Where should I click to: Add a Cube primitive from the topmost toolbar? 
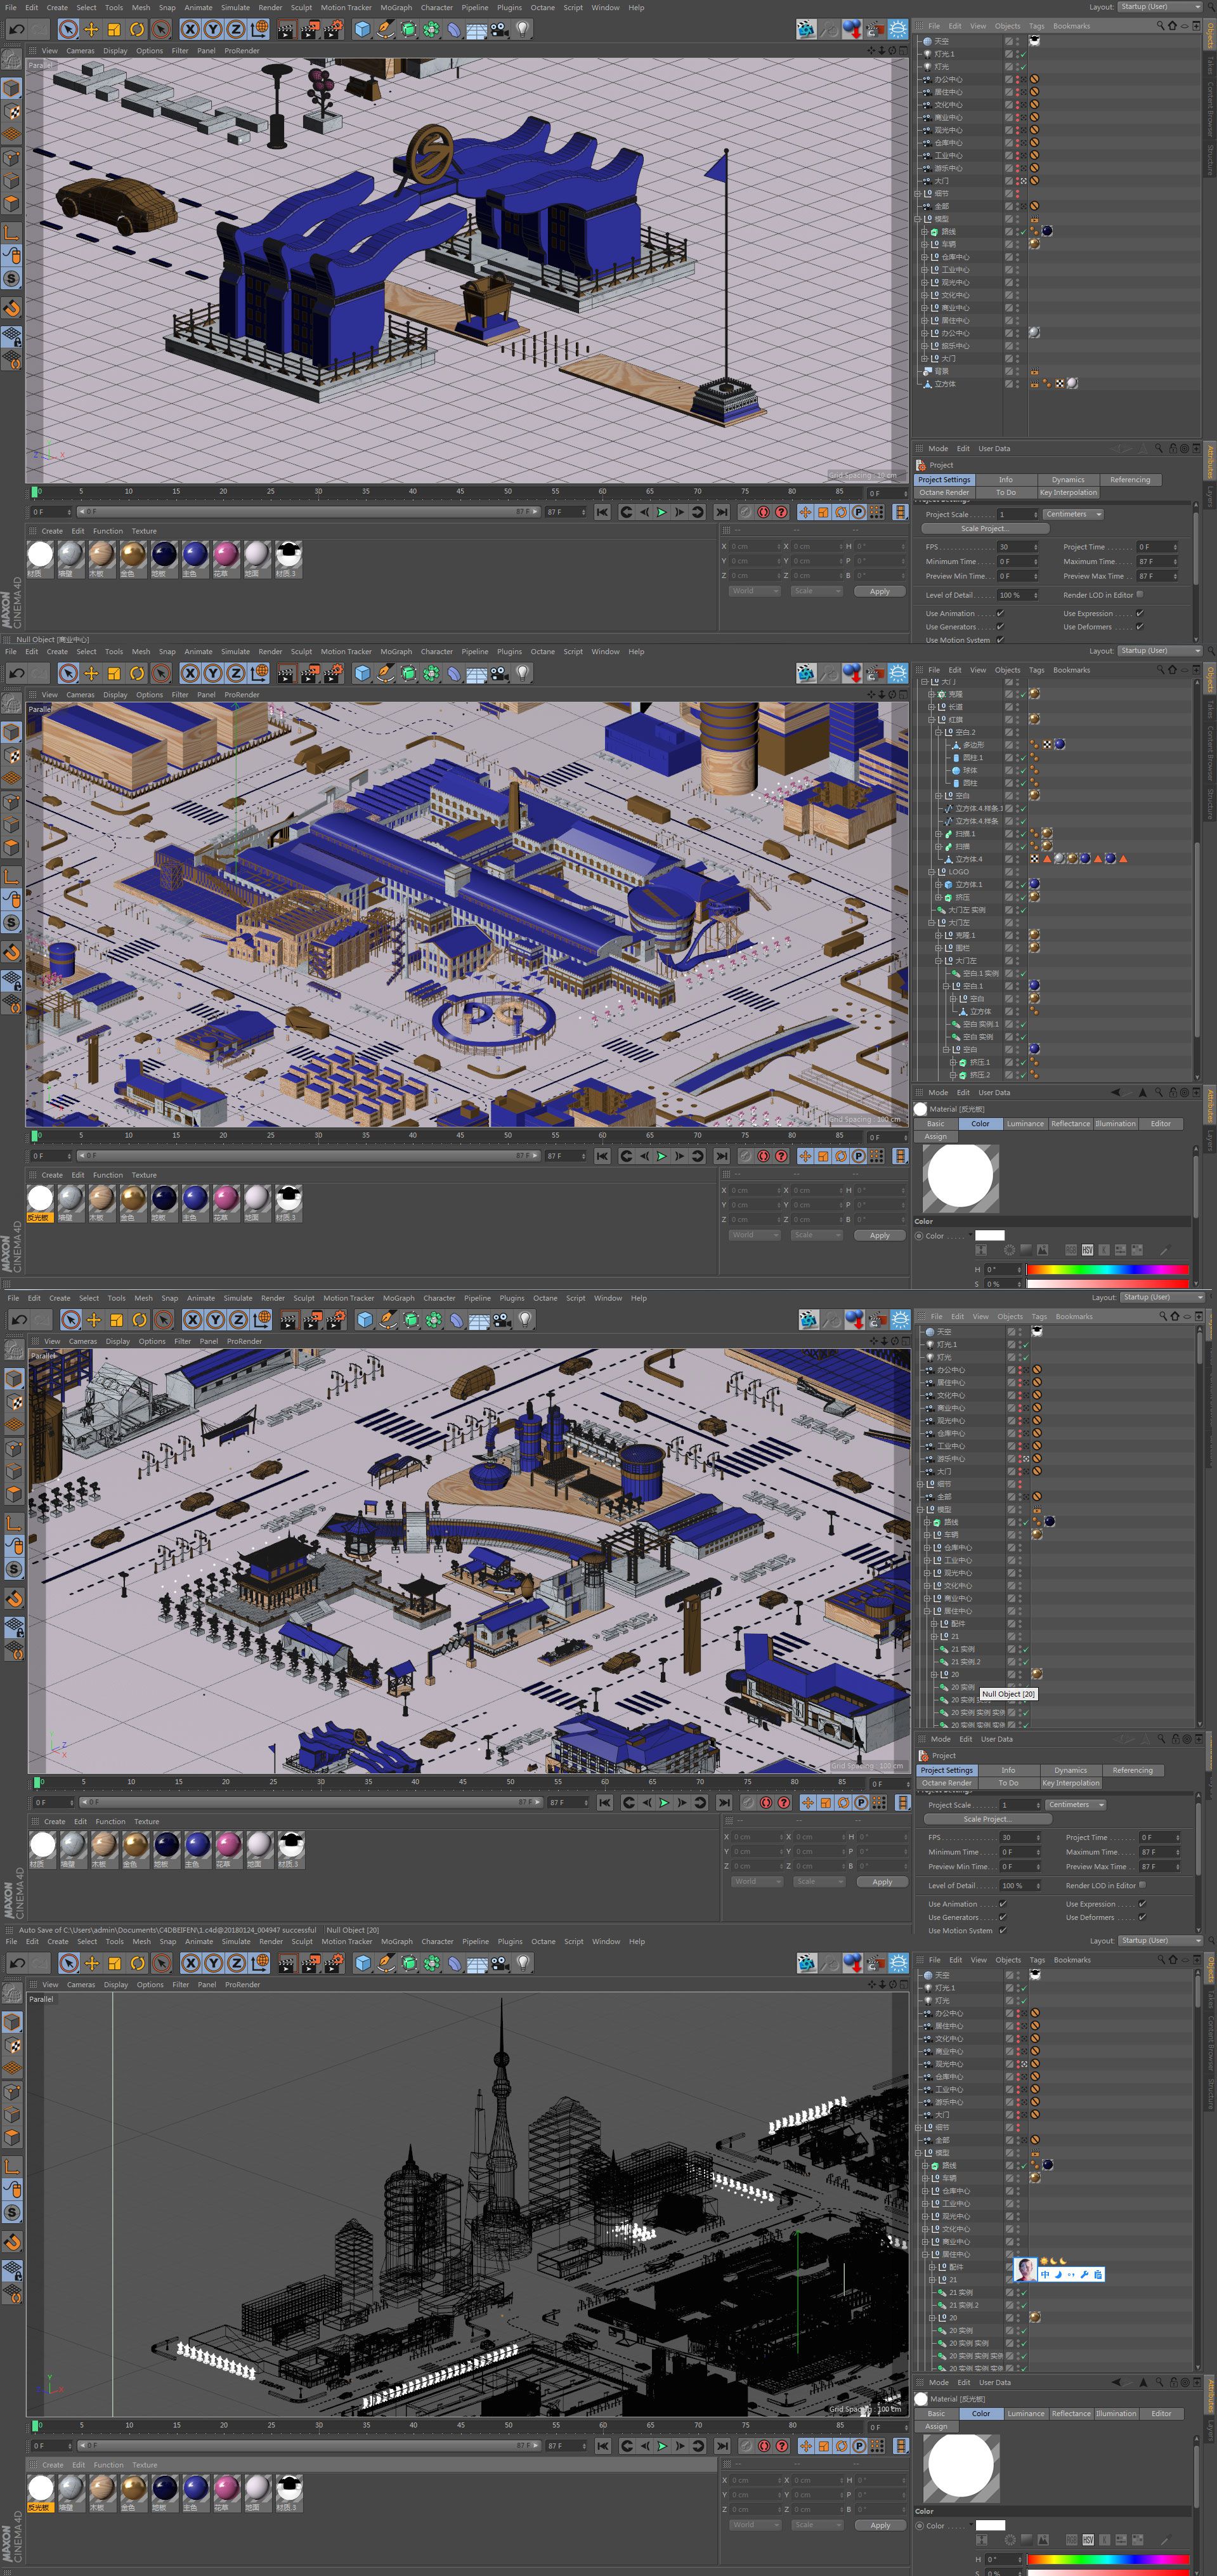[x=363, y=30]
